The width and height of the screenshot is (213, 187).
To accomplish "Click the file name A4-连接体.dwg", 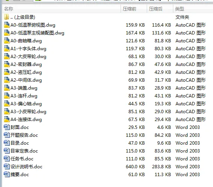I will [26, 120].
